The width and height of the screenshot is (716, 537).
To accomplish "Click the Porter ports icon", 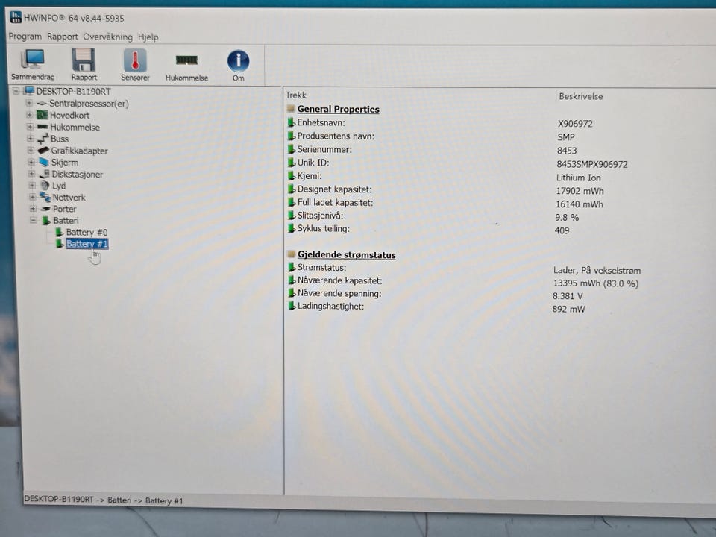I will pyautogui.click(x=45, y=209).
